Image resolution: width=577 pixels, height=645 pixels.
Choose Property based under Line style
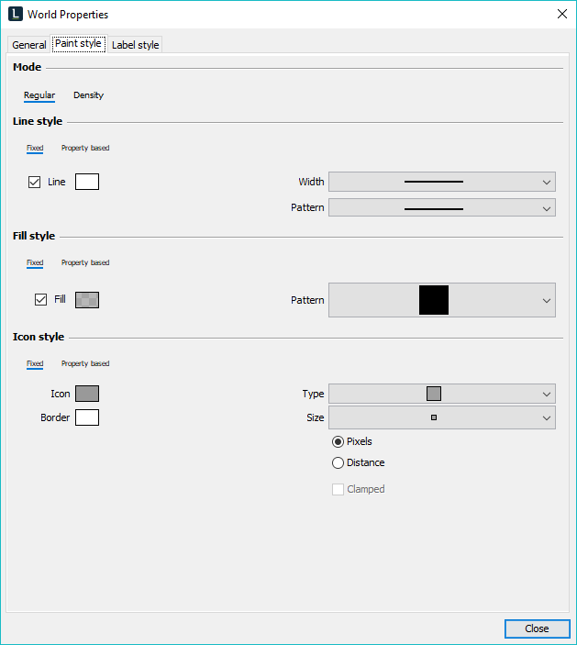point(85,148)
